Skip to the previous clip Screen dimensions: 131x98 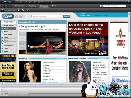[11, 94]
